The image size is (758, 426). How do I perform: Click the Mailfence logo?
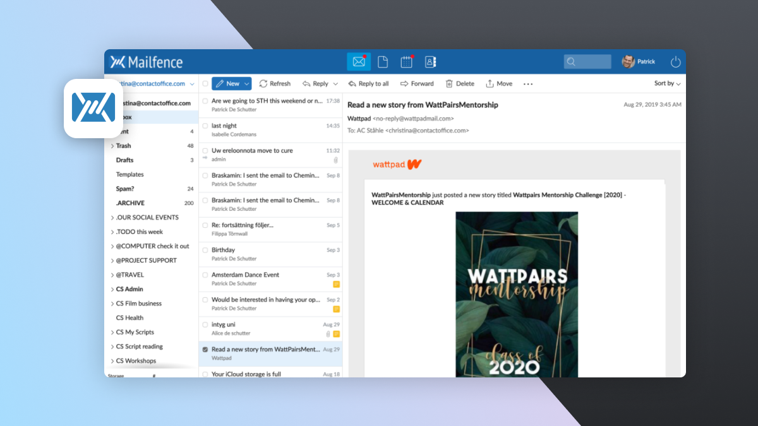click(147, 62)
